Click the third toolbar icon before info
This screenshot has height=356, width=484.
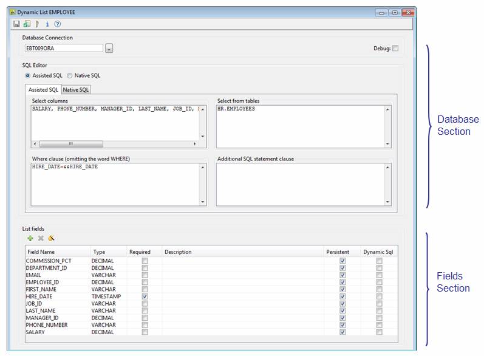tap(37, 24)
